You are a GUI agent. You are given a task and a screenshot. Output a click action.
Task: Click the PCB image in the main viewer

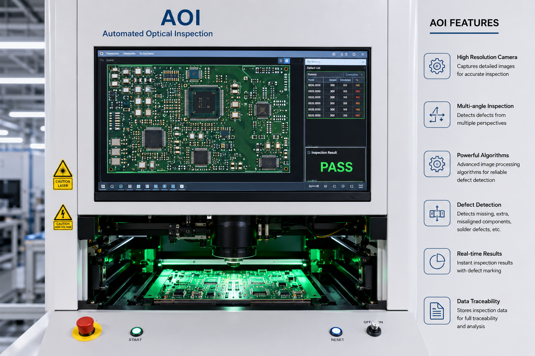pyautogui.click(x=199, y=119)
